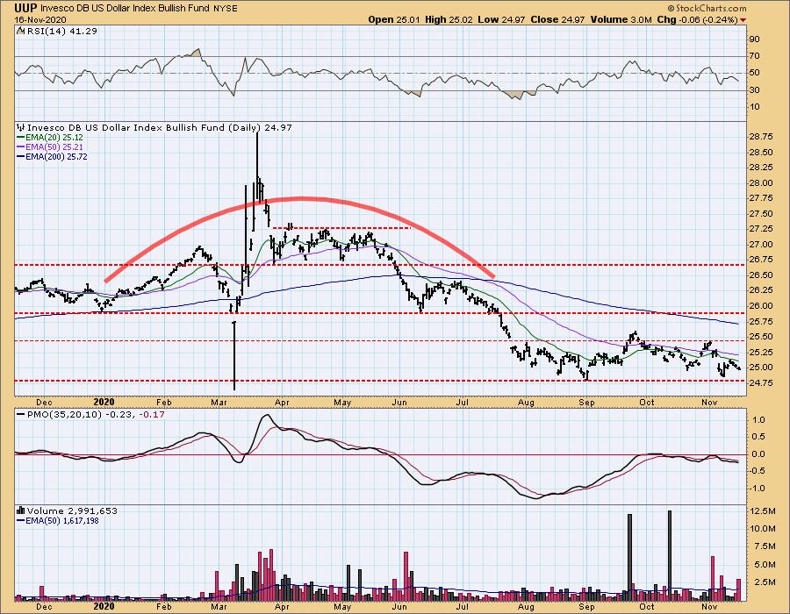Open the StockCharts.com copyright link
The height and width of the screenshot is (614, 790).
coord(707,9)
